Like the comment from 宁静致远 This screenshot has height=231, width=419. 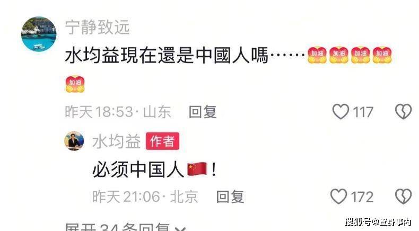tap(341, 111)
